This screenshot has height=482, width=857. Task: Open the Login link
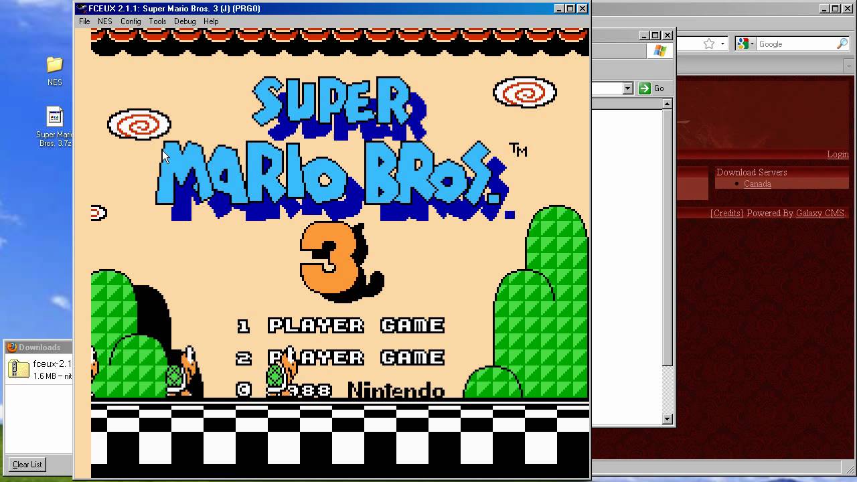pyautogui.click(x=838, y=154)
